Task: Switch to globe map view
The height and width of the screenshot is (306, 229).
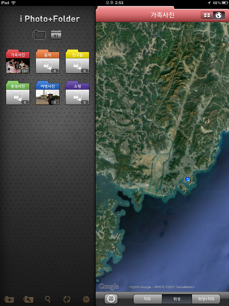Action: click(219, 15)
